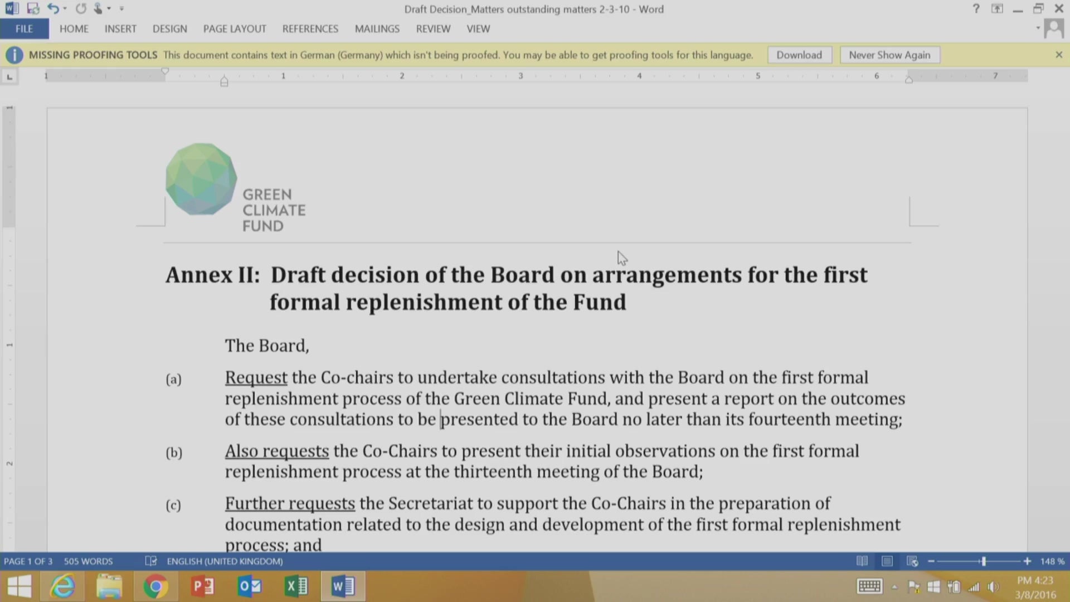1070x602 pixels.
Task: Click the tab selector at ruler corner
Action: (x=9, y=76)
